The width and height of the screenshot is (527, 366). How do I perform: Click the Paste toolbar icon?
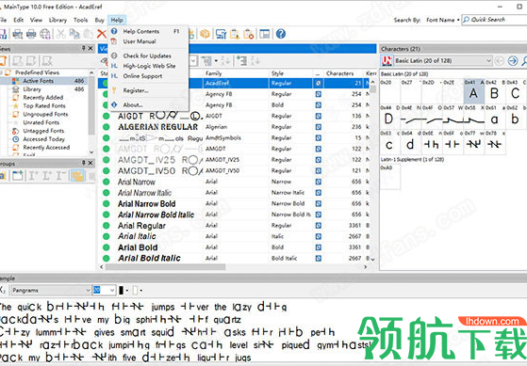[88, 34]
